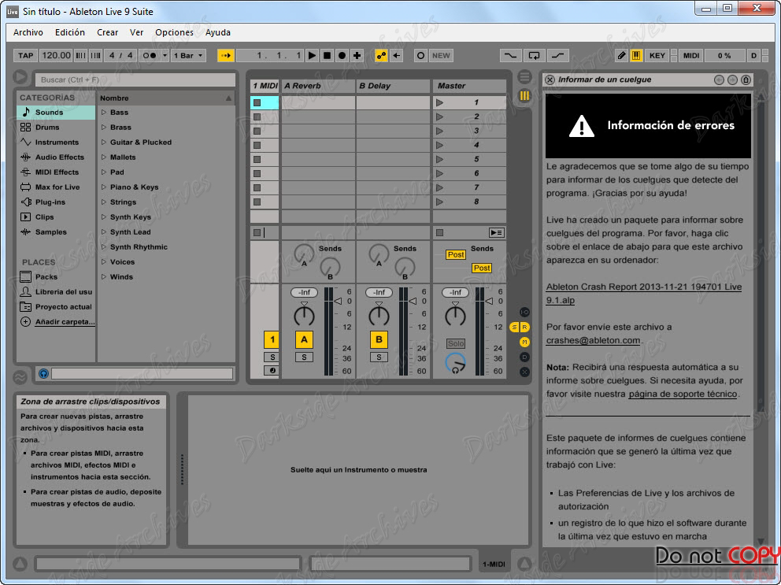781x585 pixels.
Task: Toggle the B Delay track activator
Action: click(x=379, y=340)
